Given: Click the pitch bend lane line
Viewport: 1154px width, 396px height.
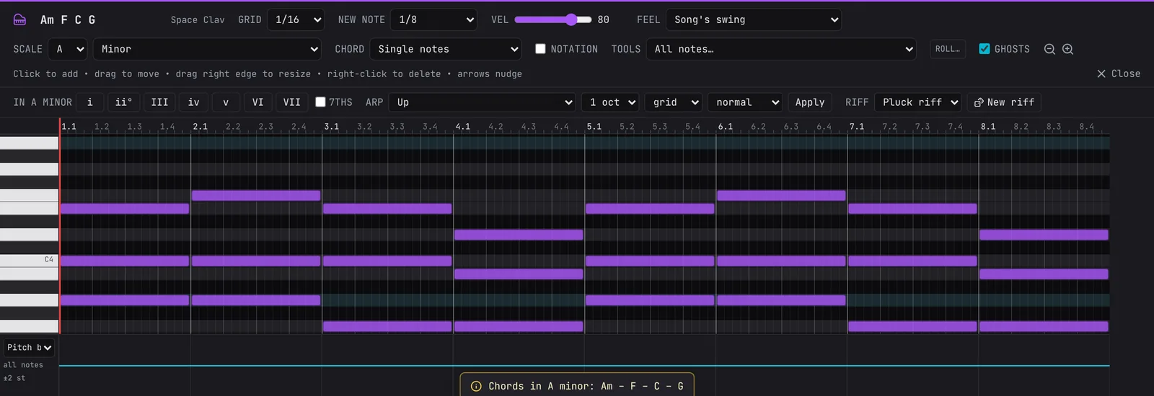Looking at the screenshot, I should coord(584,366).
